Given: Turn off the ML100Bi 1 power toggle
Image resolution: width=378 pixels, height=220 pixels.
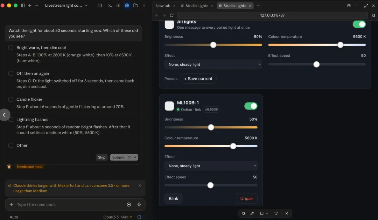Looking at the screenshot, I should [251, 106].
